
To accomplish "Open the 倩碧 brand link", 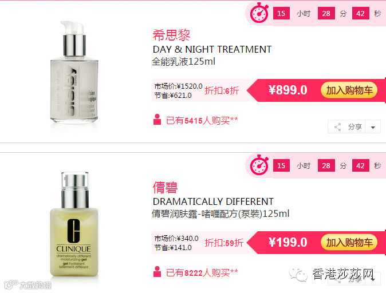I will pyautogui.click(x=165, y=188).
